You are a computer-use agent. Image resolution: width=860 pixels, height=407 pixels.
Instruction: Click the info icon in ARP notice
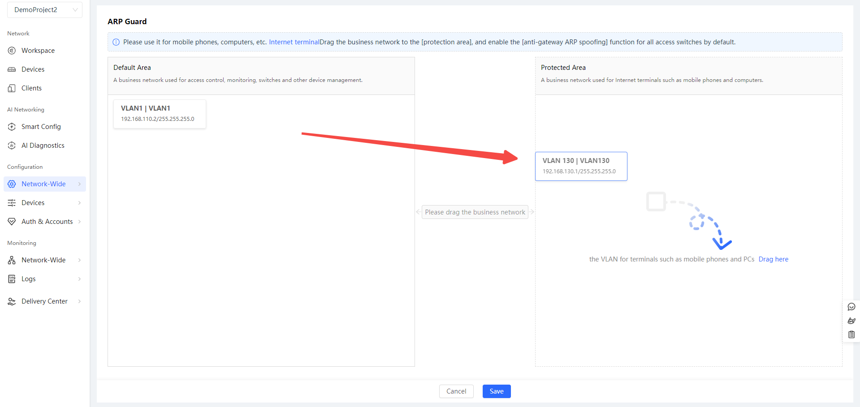pyautogui.click(x=116, y=42)
